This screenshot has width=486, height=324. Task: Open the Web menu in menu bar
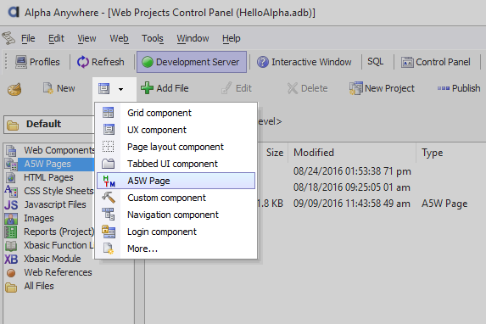tap(119, 38)
